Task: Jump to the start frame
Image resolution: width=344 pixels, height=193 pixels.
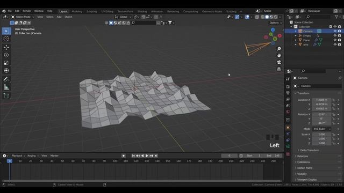Action: click(133, 156)
